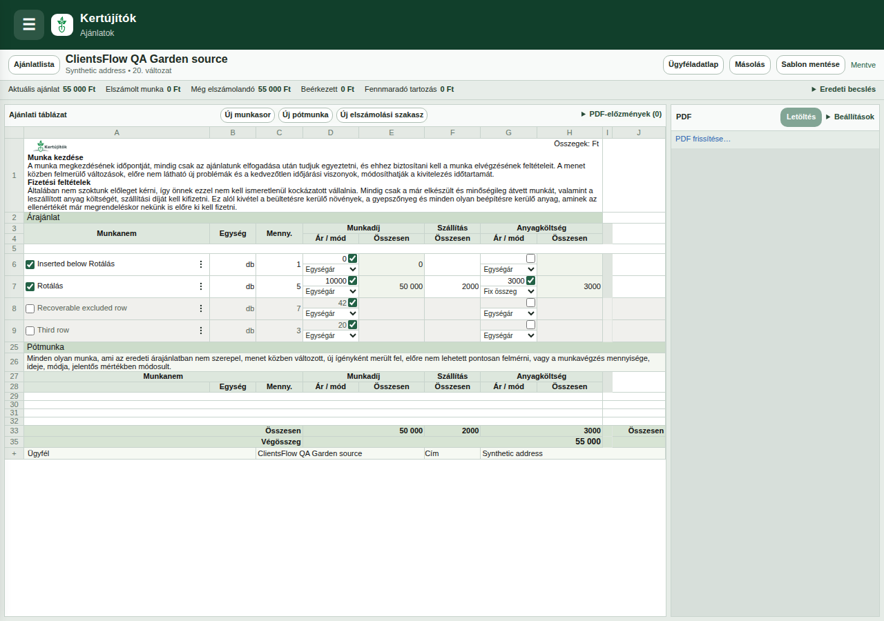Expand PDF-előzmények (0) history
The image size is (884, 621).
pyautogui.click(x=622, y=114)
